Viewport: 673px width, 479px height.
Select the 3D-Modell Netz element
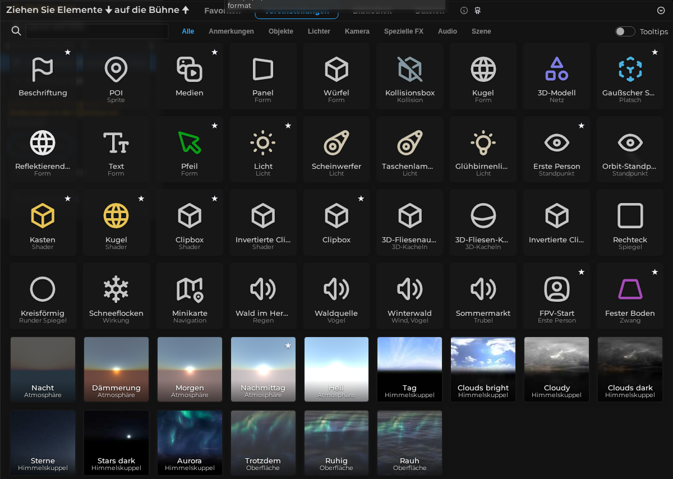tap(557, 76)
